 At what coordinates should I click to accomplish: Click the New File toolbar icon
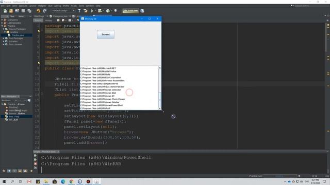pos(5,11)
